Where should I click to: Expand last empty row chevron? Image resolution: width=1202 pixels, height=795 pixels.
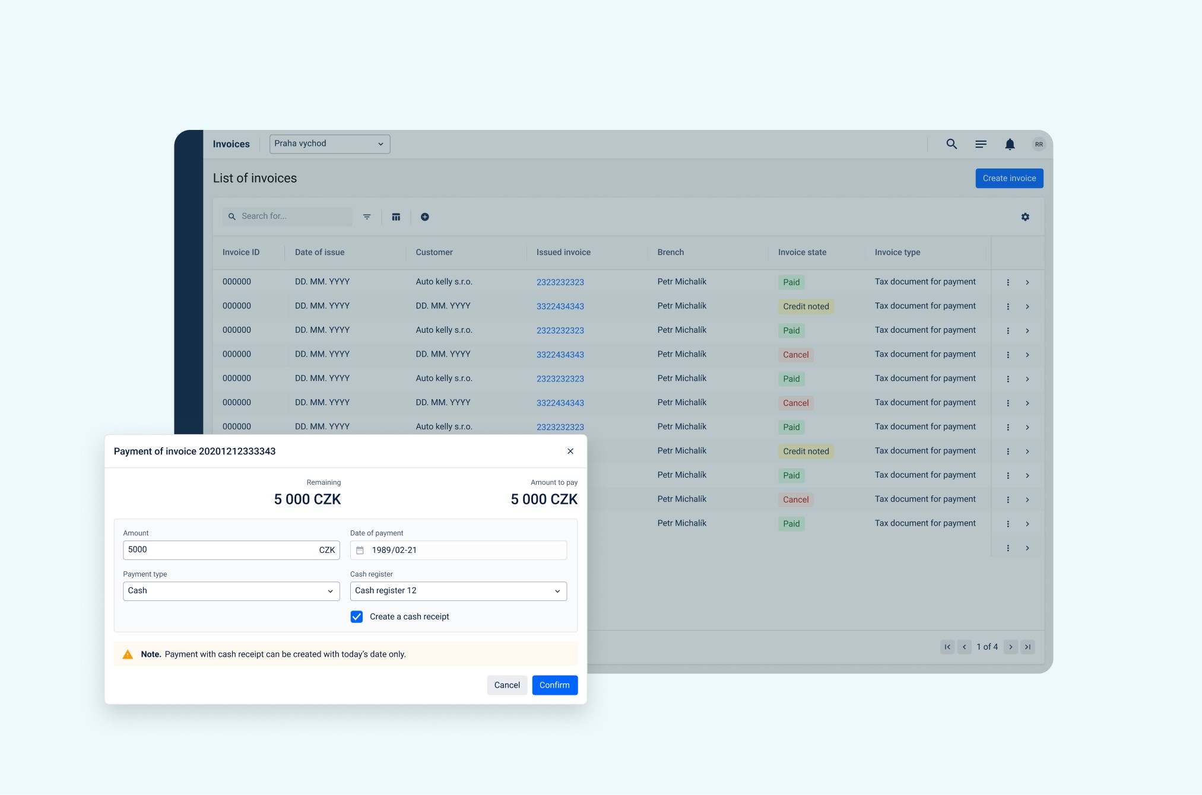(x=1027, y=548)
